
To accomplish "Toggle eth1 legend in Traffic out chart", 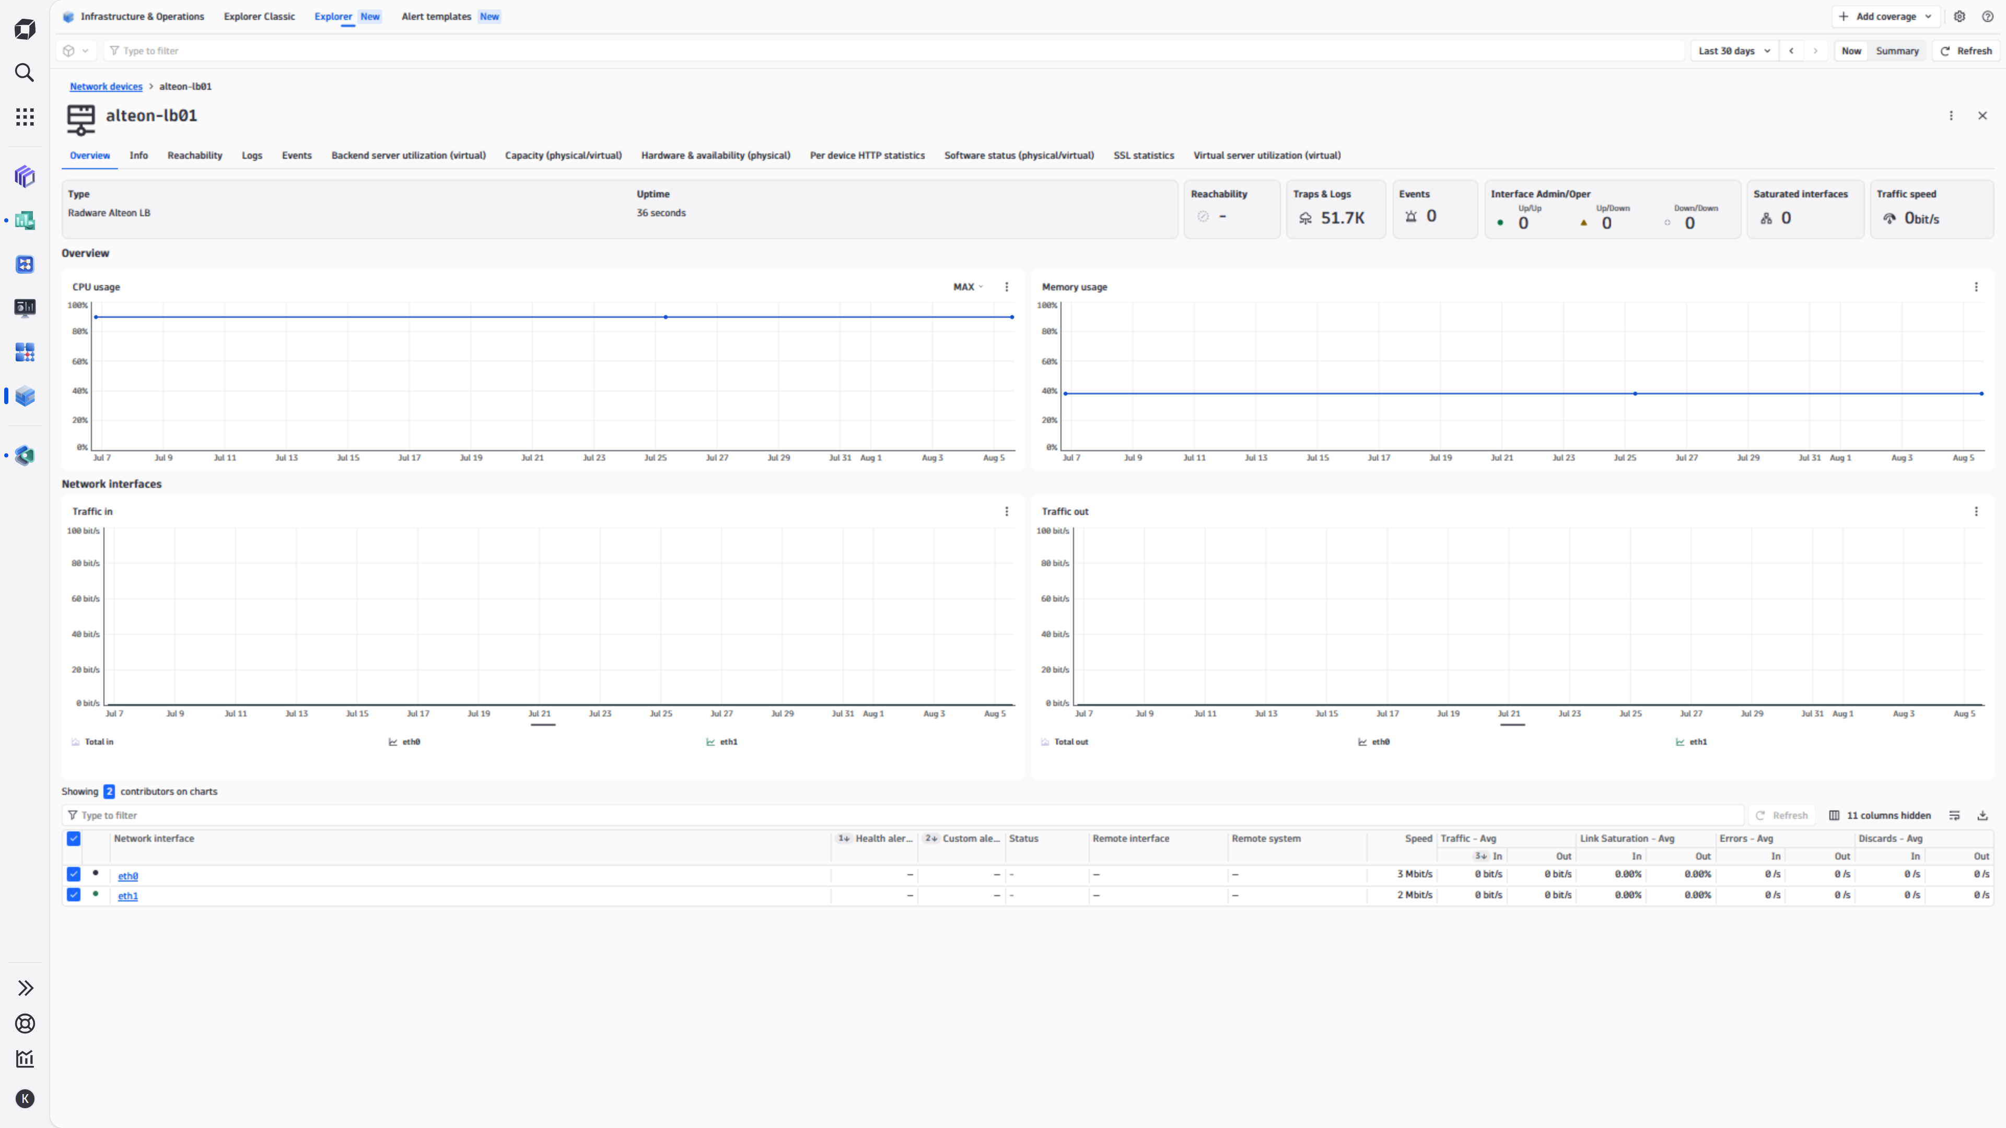I will 1690,742.
